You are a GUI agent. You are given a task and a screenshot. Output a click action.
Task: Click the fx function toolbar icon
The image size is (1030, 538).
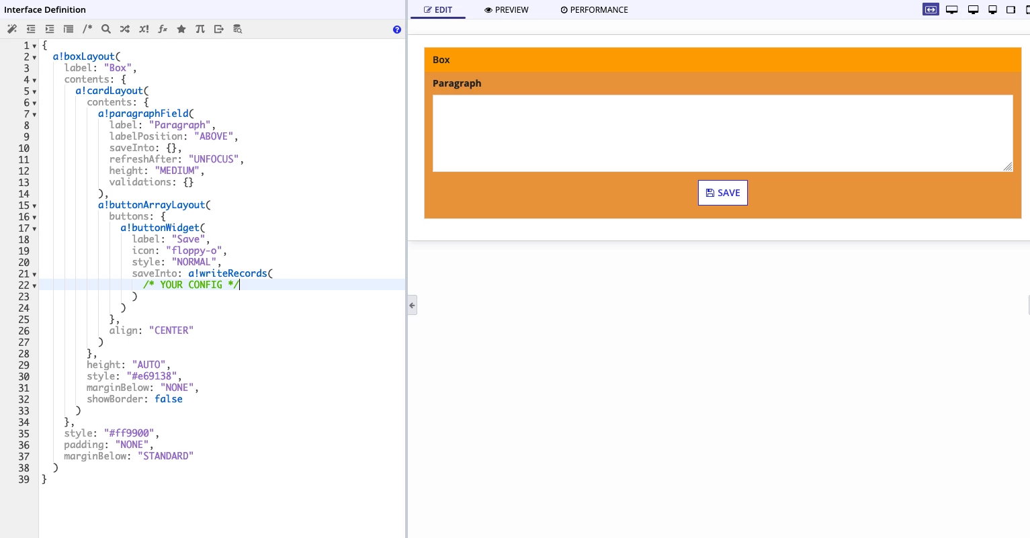pos(163,29)
